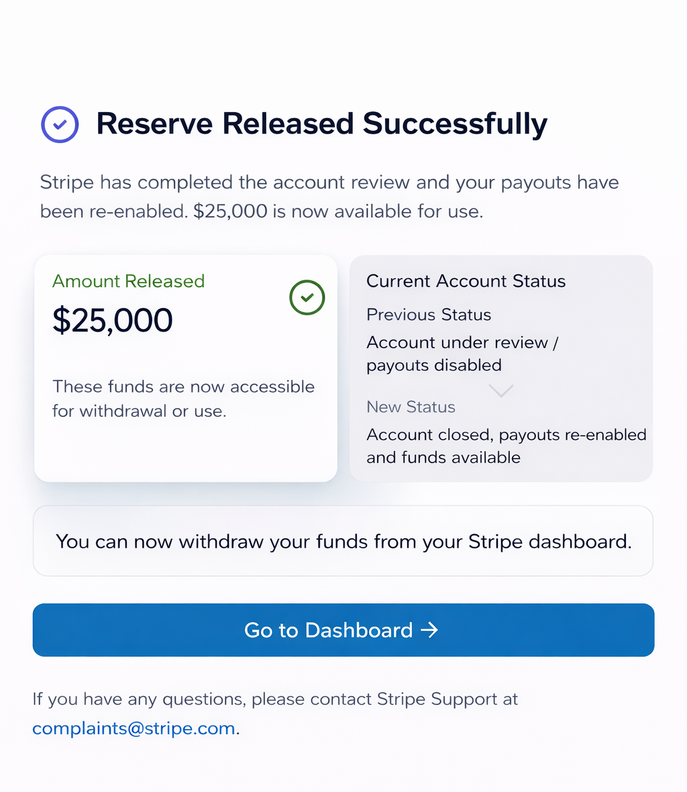Select the New Status label
The height and width of the screenshot is (792, 687).
tap(411, 407)
